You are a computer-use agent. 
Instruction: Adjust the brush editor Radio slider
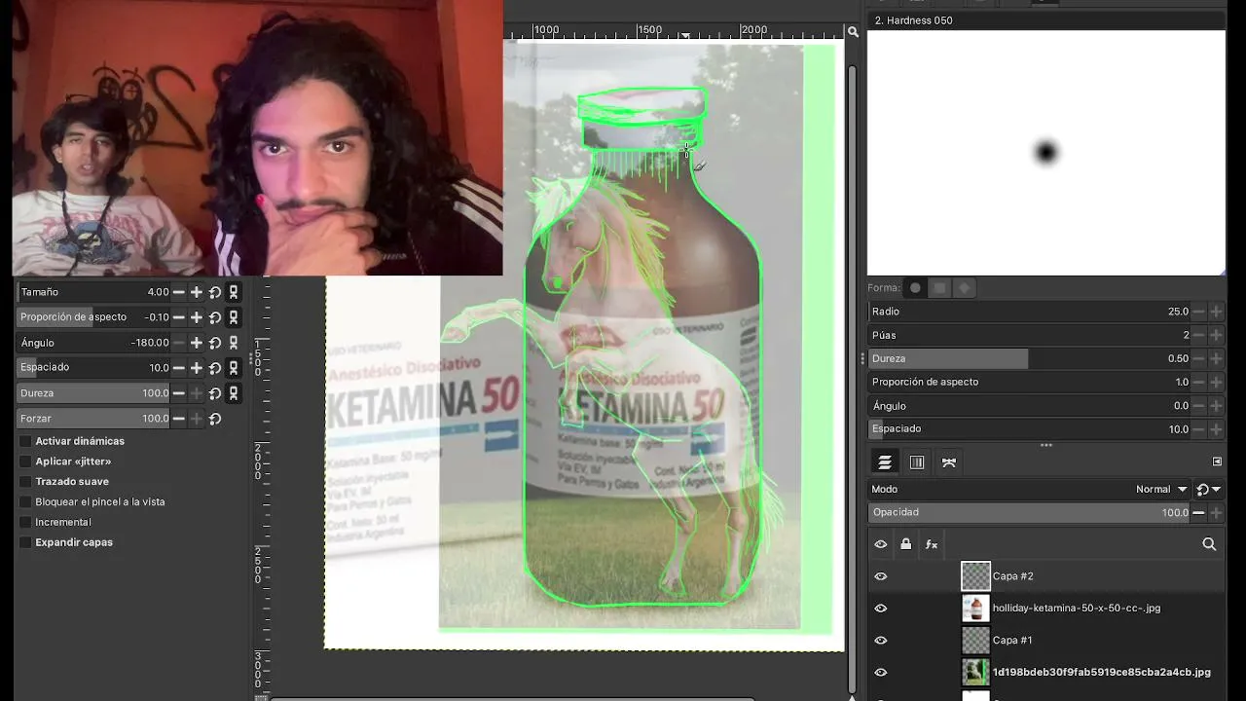point(1030,312)
